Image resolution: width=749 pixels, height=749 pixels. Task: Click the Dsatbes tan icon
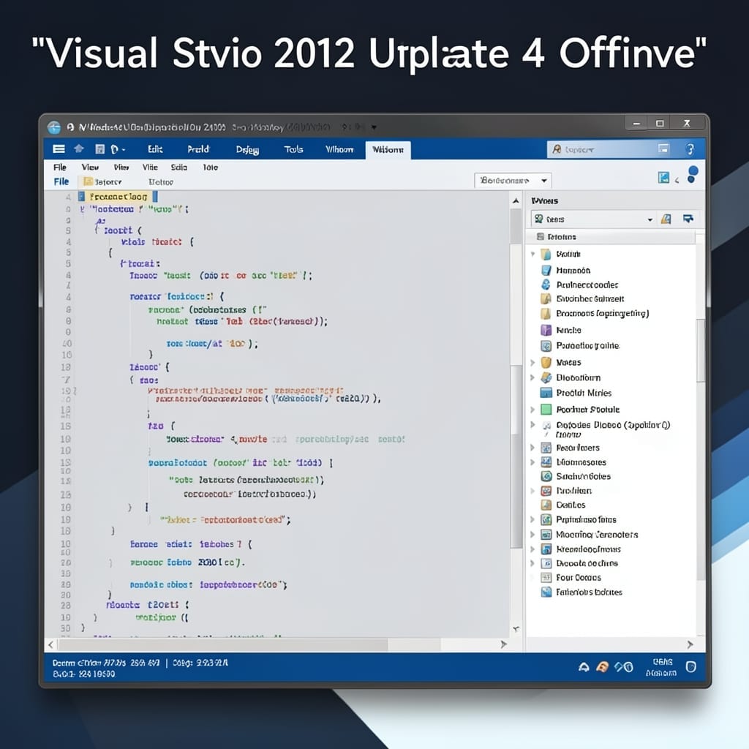(x=546, y=505)
